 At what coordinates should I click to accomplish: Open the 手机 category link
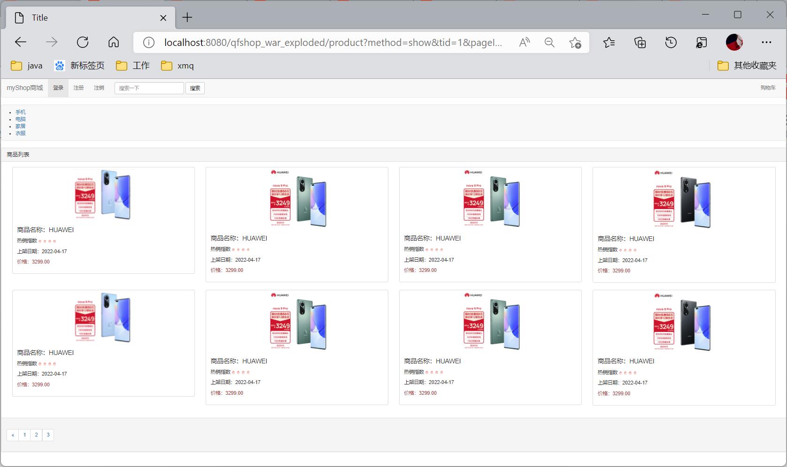coord(20,112)
